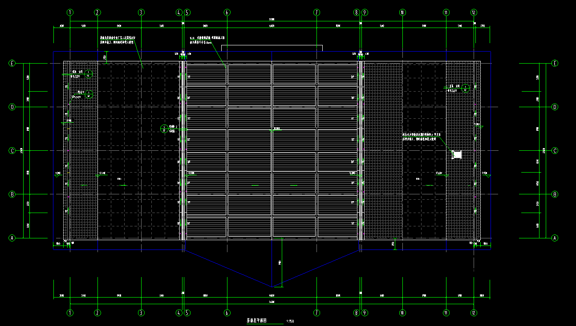Select detail callout bubble beside axis 4
Screen dimensions: 576x326
[x=164, y=129]
